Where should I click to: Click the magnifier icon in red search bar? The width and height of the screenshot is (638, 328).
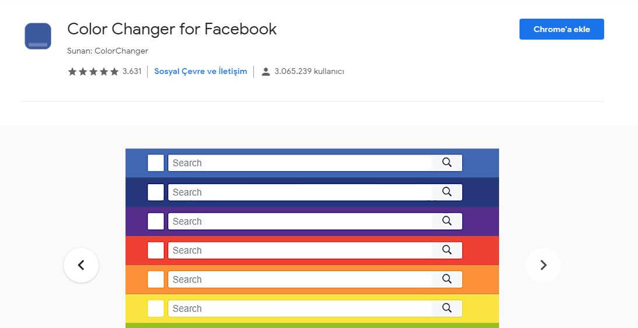(447, 250)
